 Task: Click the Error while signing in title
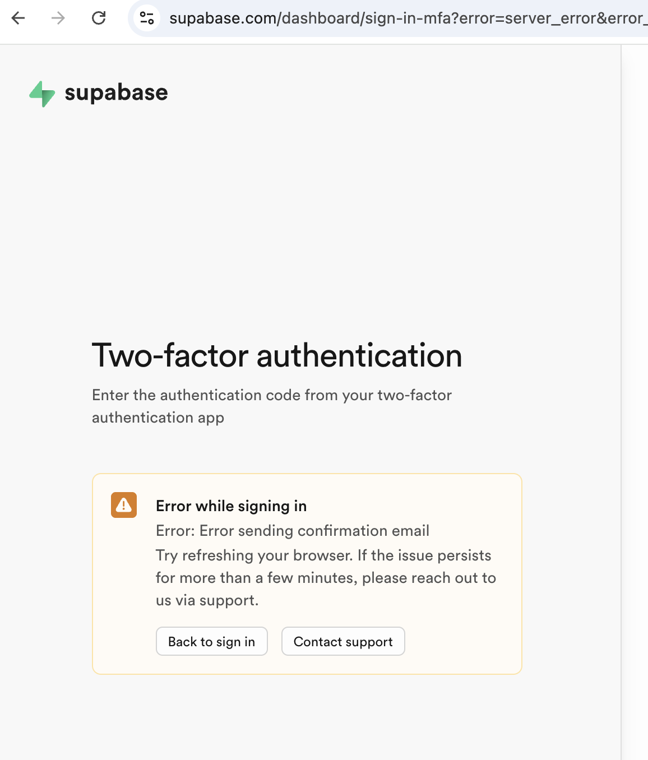tap(231, 506)
